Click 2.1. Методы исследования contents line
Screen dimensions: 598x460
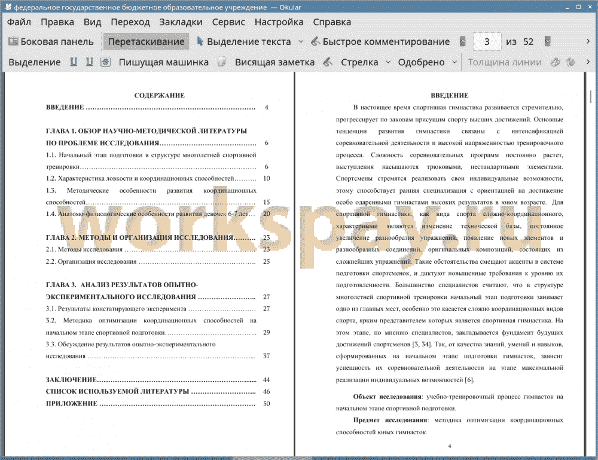tap(158, 249)
